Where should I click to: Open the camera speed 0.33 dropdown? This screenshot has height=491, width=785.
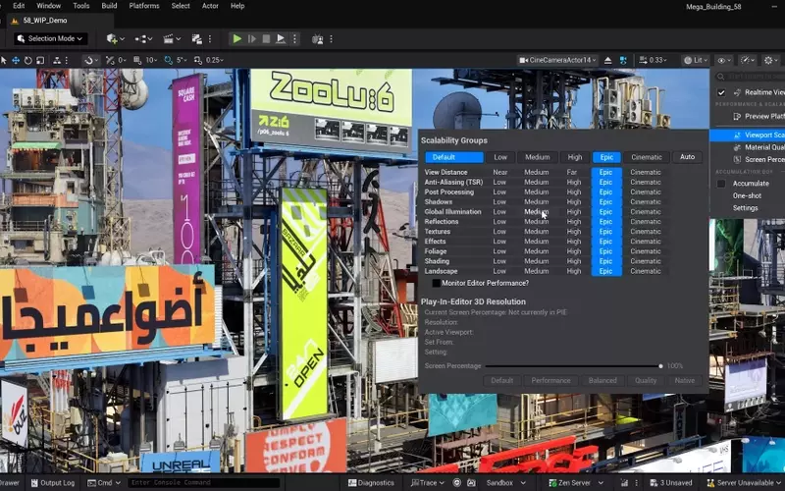pyautogui.click(x=654, y=60)
